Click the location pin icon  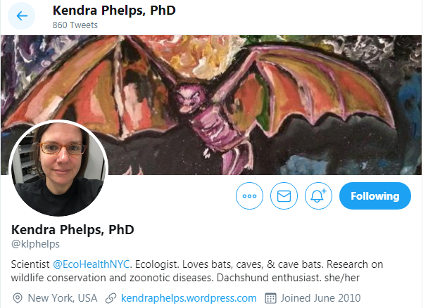[x=18, y=298]
